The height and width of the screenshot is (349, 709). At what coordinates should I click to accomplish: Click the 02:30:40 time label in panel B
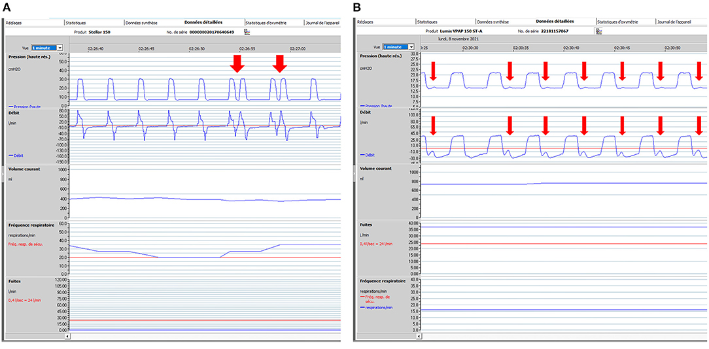click(x=571, y=47)
